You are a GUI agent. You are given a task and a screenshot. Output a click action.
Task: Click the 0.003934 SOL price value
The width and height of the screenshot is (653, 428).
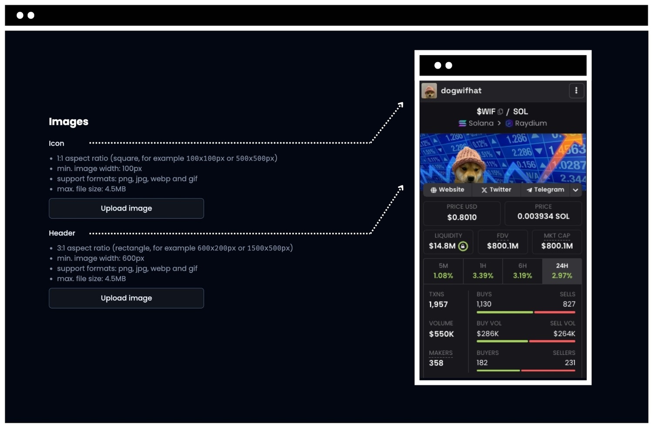tap(543, 216)
